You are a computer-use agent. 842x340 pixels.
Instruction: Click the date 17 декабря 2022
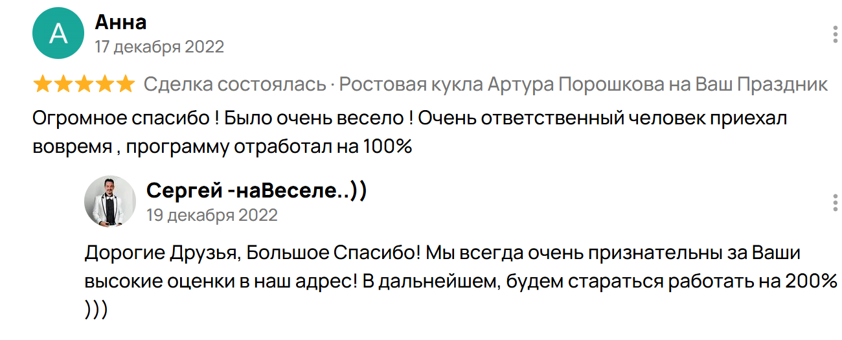click(x=159, y=47)
